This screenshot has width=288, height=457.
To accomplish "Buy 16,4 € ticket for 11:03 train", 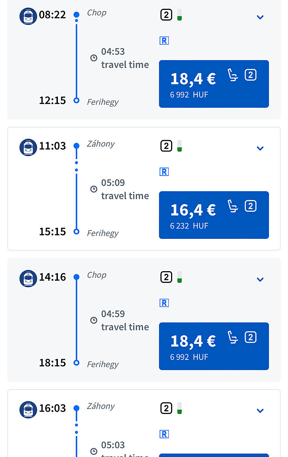I will tap(214, 215).
